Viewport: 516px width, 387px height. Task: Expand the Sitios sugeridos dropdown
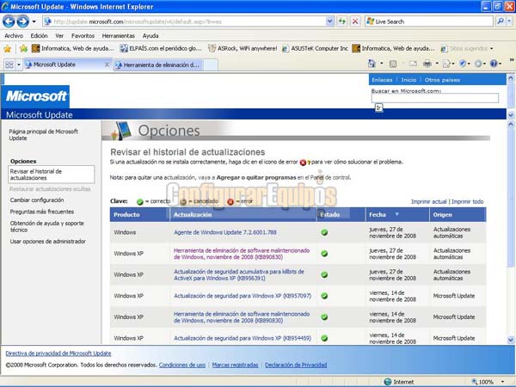491,49
